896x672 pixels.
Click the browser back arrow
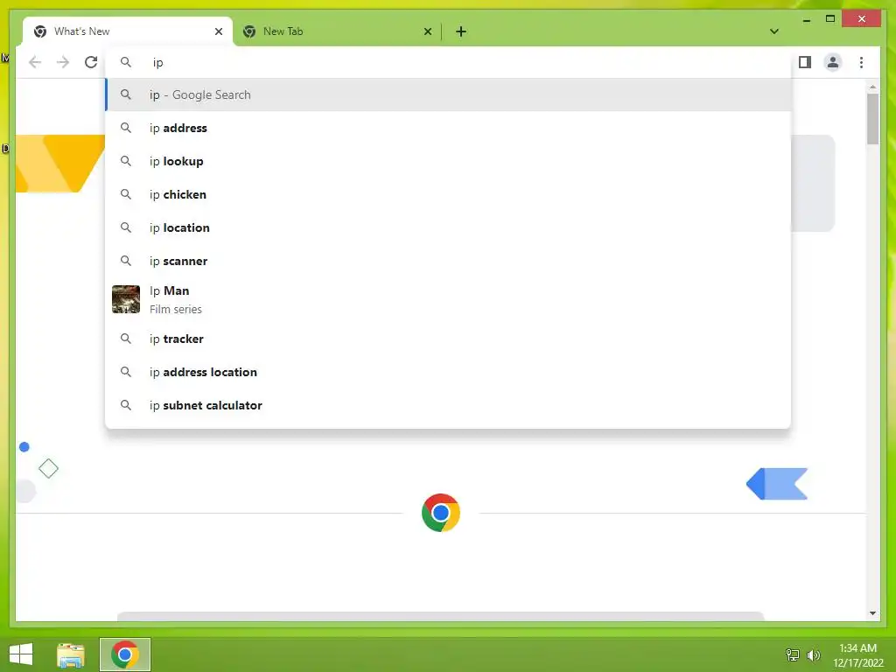[35, 62]
